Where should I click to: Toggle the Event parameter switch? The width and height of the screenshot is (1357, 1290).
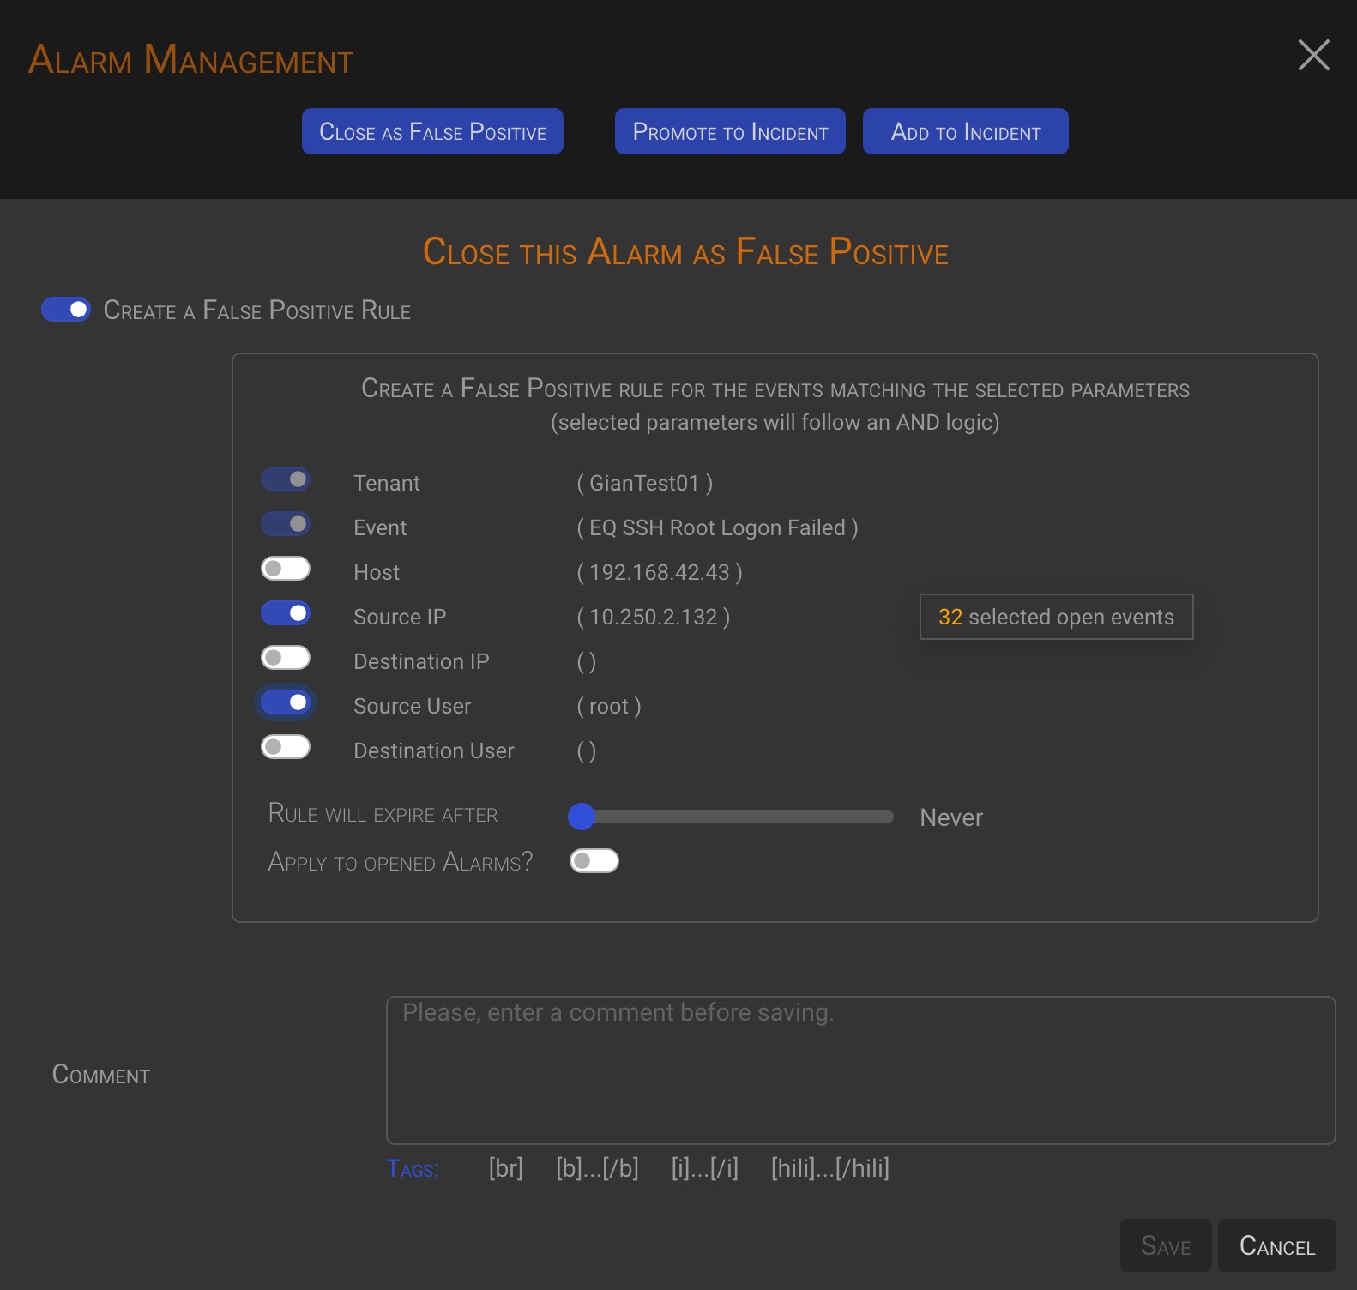click(286, 524)
